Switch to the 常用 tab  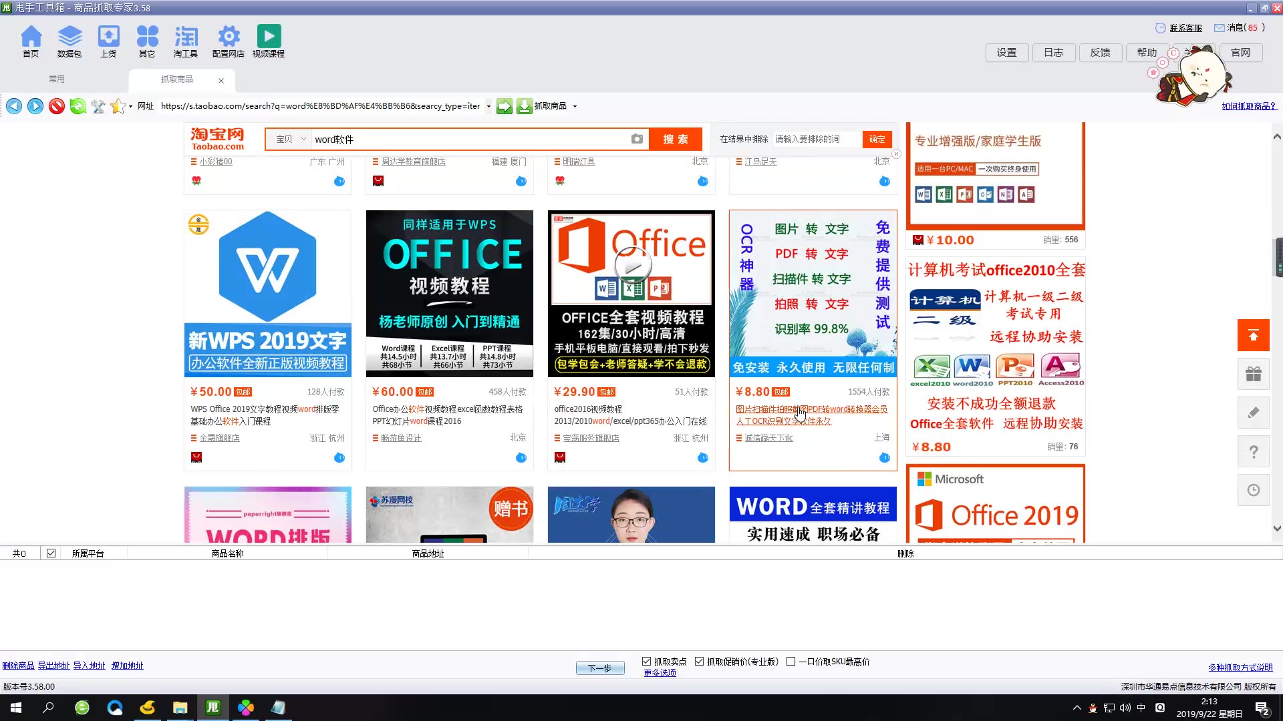point(57,79)
